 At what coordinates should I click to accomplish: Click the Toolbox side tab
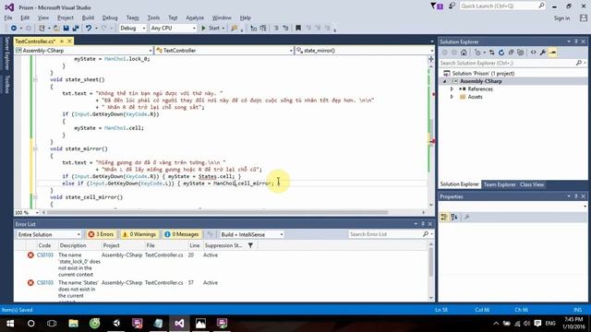[x=6, y=84]
